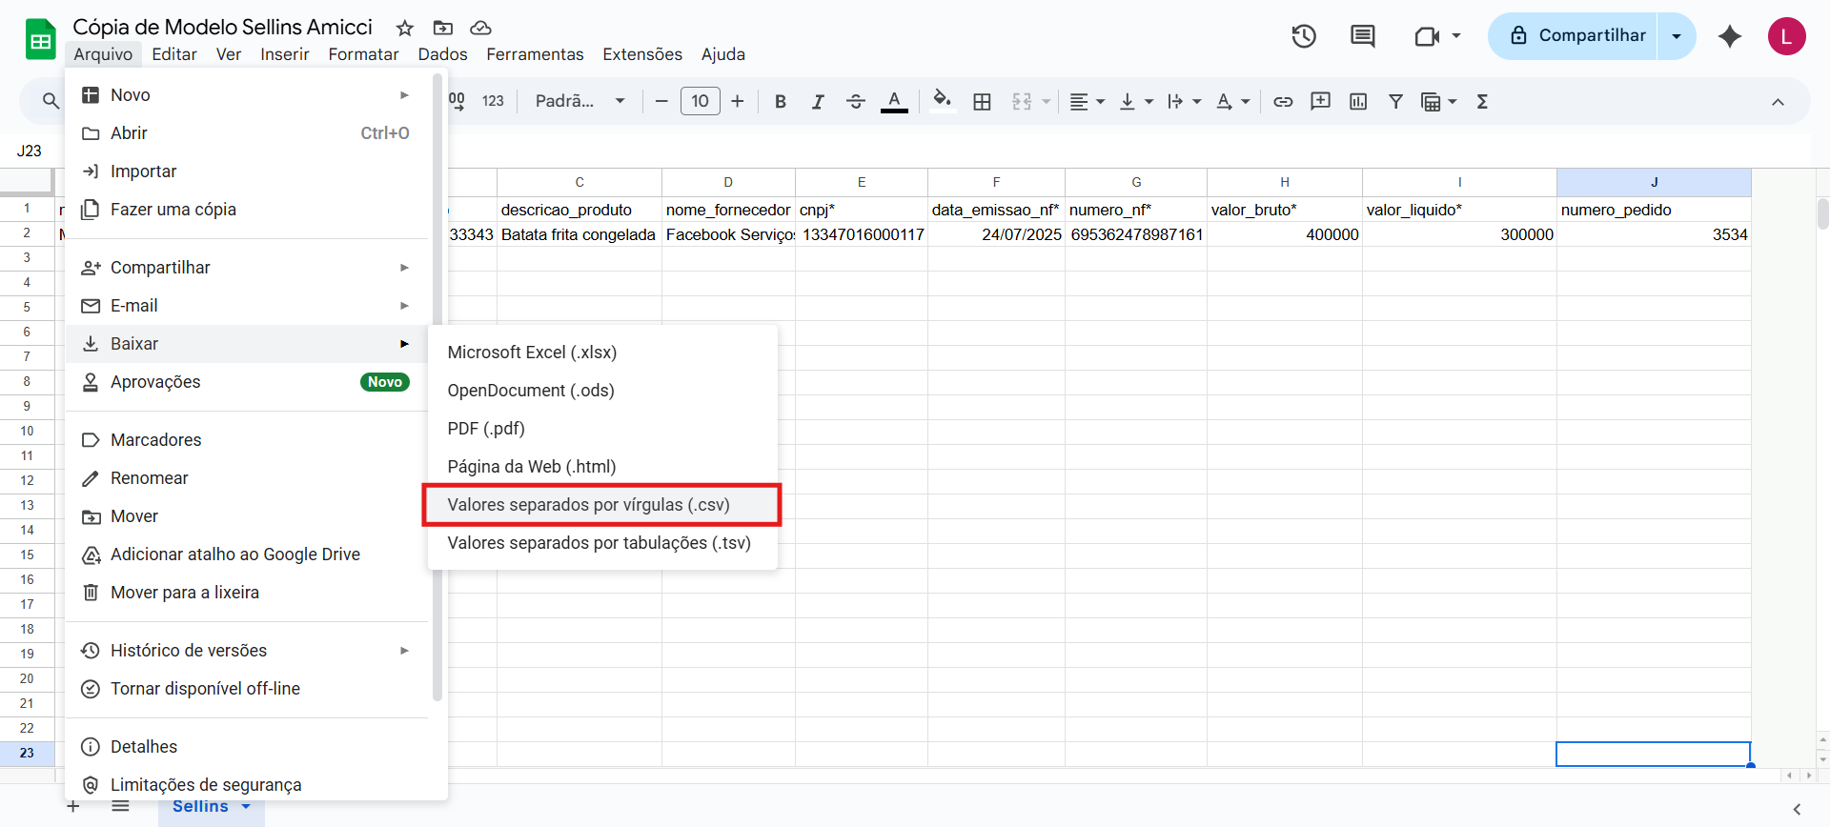Screen dimensions: 1830x827
Task: Click the Gemini sparkle icon
Action: pos(1729,36)
